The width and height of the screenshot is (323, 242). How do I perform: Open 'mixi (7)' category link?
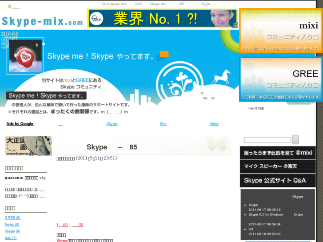11,238
